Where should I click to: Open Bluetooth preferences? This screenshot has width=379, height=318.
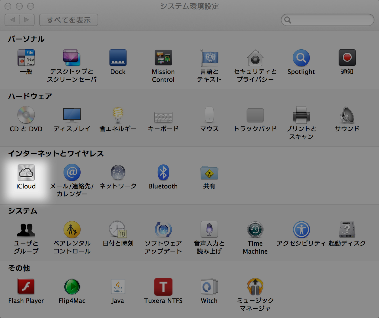tap(163, 172)
